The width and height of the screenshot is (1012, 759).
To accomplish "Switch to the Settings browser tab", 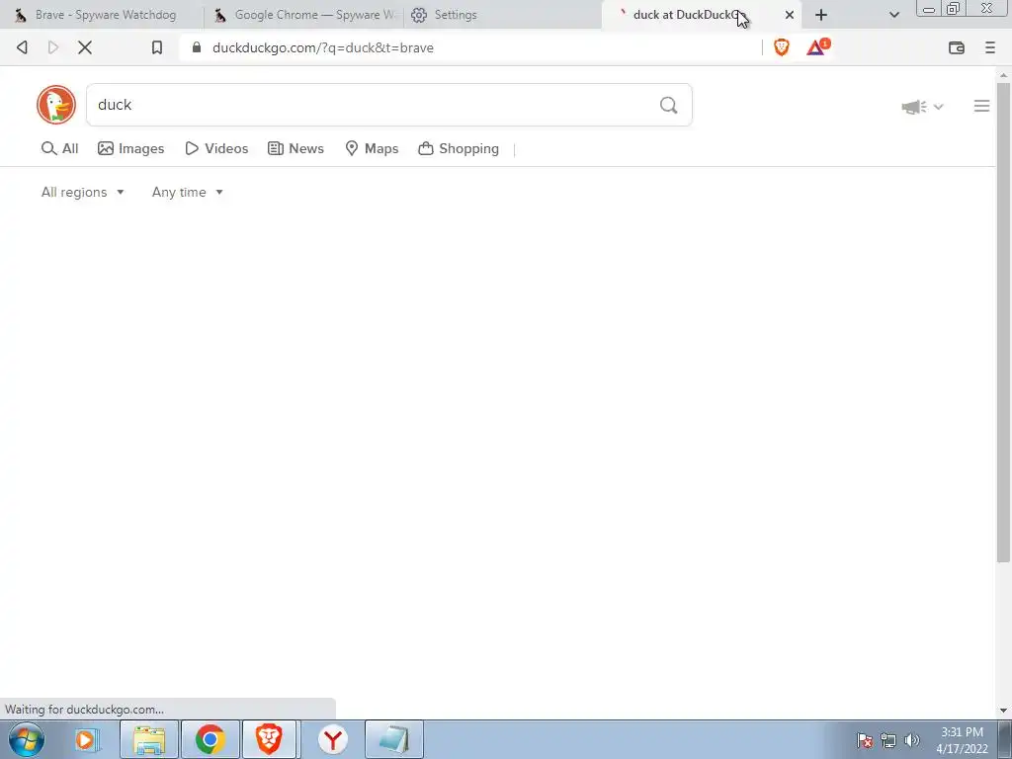I will pyautogui.click(x=502, y=15).
